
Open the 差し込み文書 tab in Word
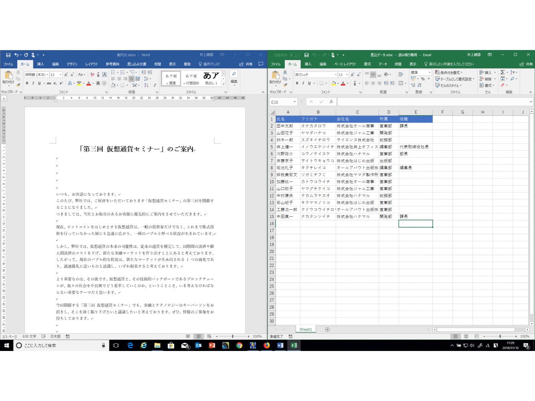(x=136, y=64)
